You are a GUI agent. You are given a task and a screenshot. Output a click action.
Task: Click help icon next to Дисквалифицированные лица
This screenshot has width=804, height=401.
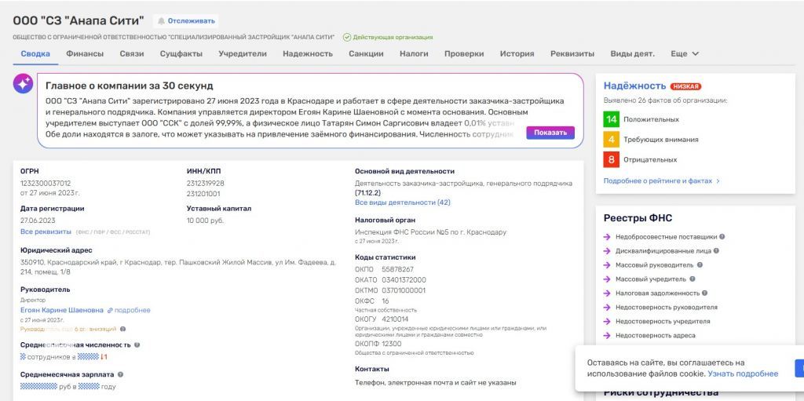coord(716,250)
